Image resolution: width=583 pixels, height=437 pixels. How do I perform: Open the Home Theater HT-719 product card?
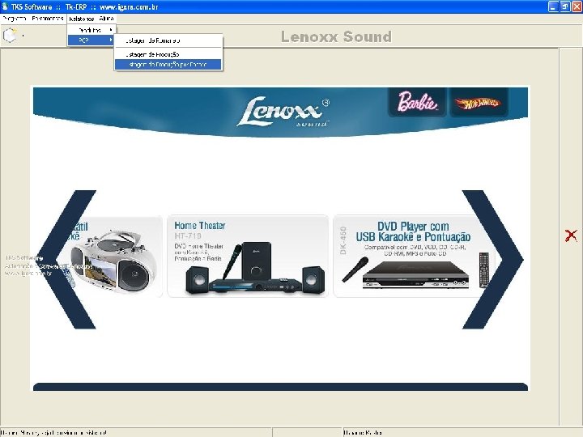(248, 256)
